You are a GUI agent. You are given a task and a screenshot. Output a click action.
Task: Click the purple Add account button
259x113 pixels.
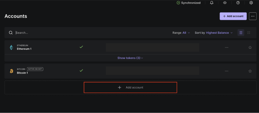pos(233,16)
